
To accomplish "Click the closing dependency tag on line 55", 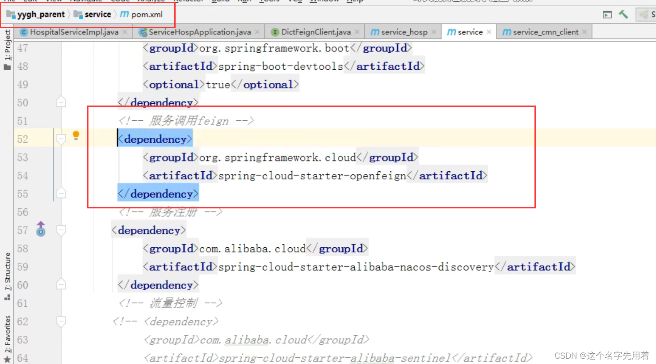I will pyautogui.click(x=158, y=194).
